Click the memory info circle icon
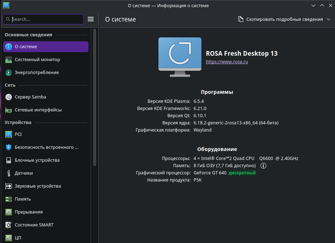This screenshot has width=335, height=243. (263, 166)
